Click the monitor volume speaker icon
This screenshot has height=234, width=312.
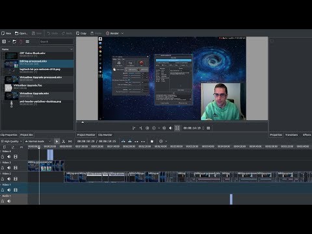(x=170, y=128)
